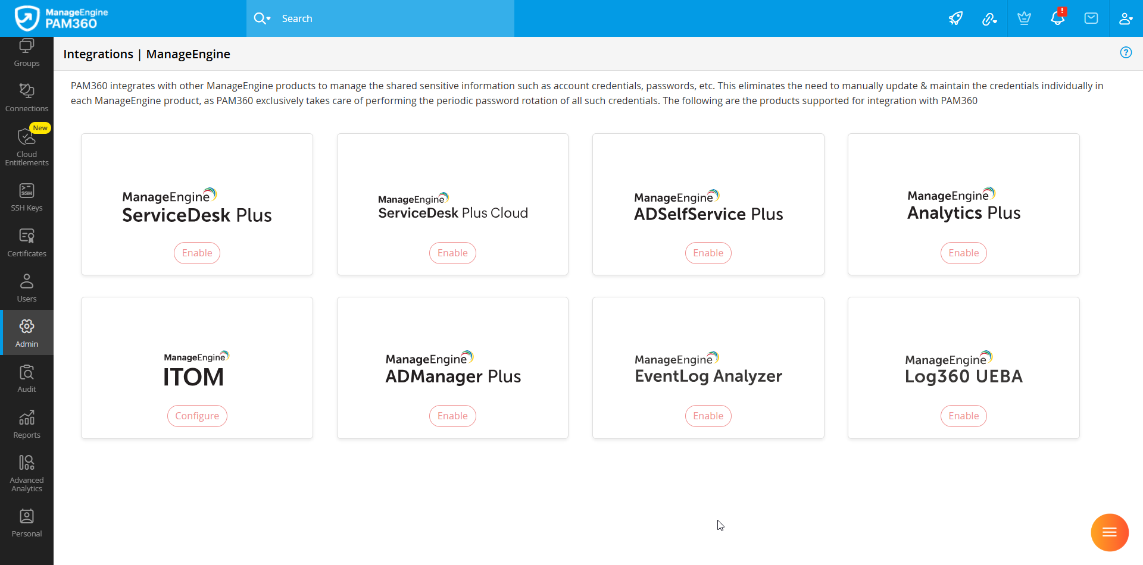The width and height of the screenshot is (1143, 565).
Task: Click the orange floating menu button
Action: point(1110,532)
